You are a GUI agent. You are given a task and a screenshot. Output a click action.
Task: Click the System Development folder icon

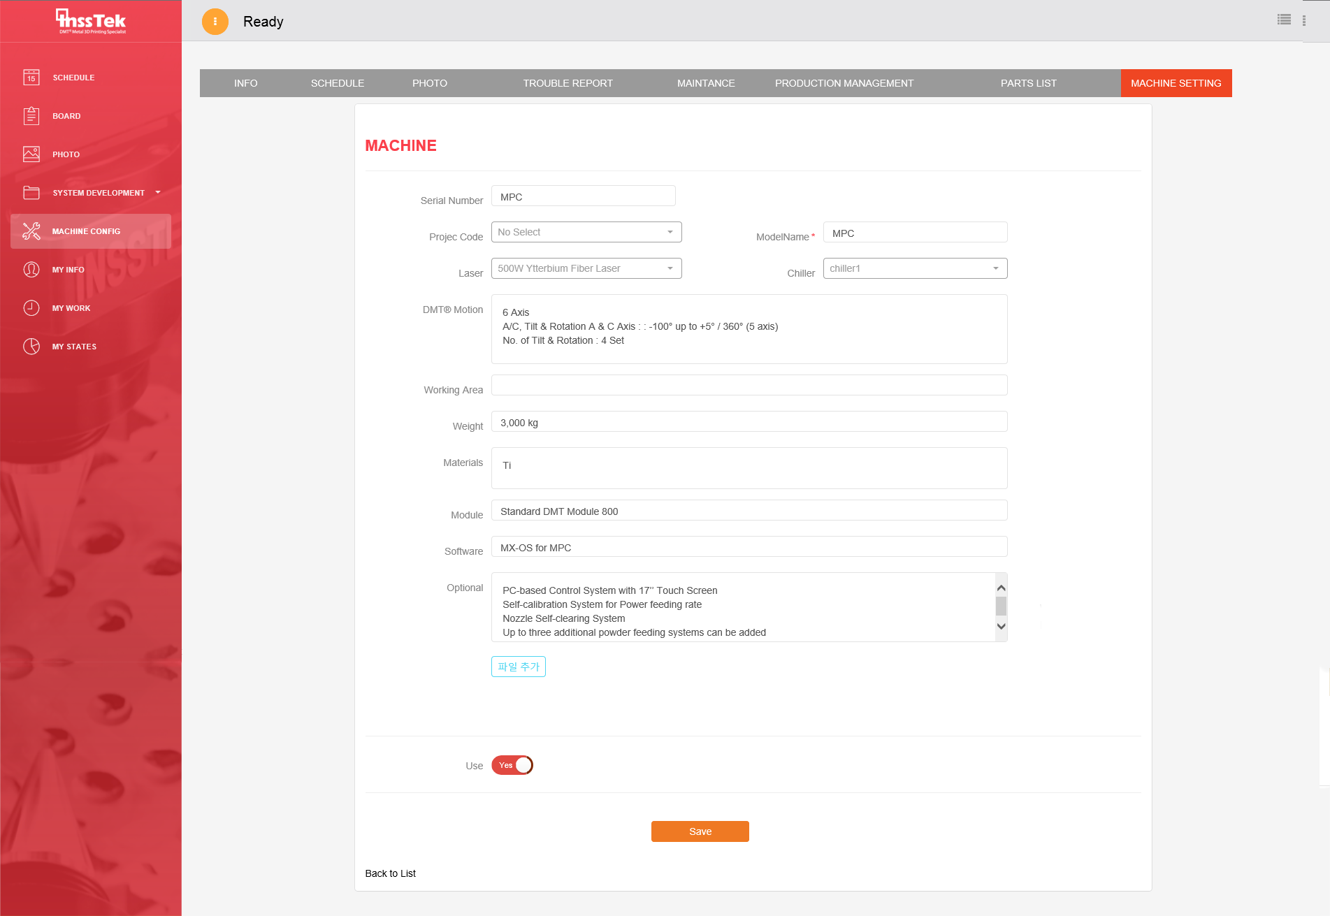[x=31, y=193]
